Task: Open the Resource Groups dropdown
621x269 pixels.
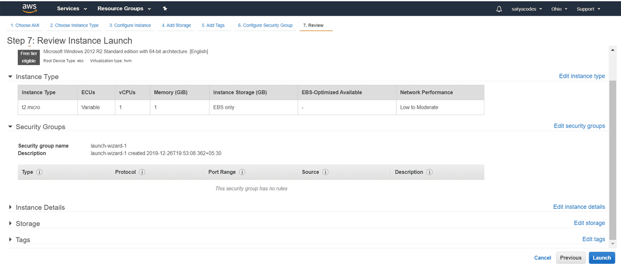Action: [124, 9]
